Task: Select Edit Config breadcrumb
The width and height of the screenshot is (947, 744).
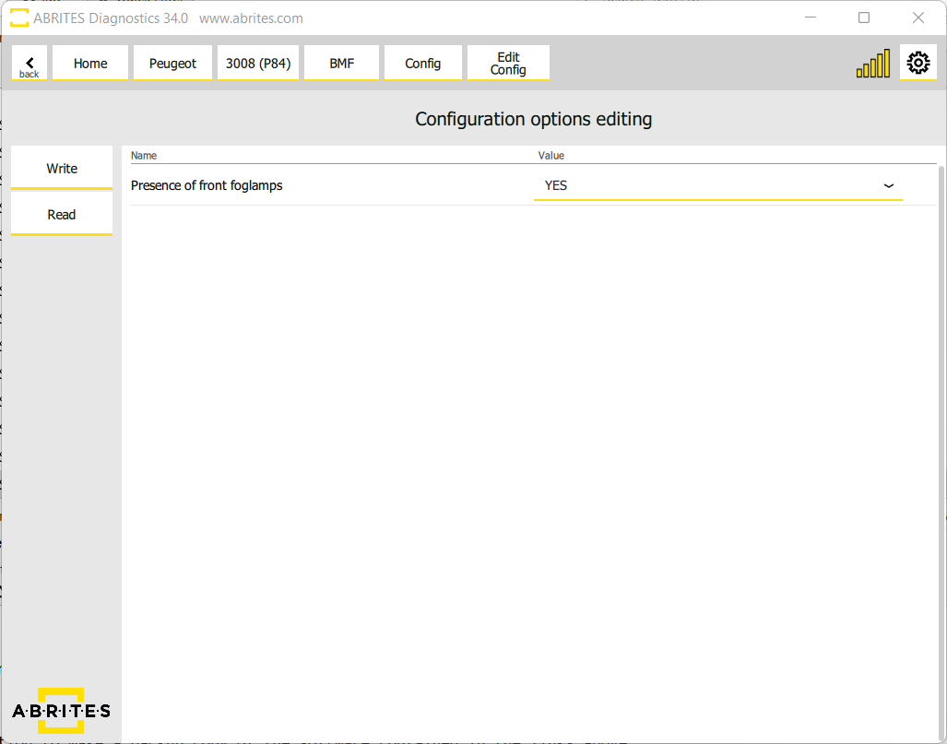Action: point(508,63)
